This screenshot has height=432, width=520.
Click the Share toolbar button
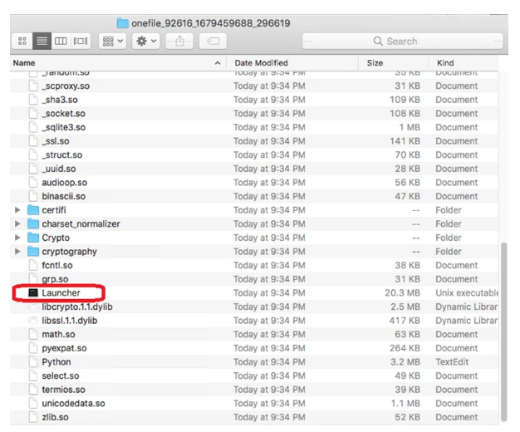coord(179,42)
